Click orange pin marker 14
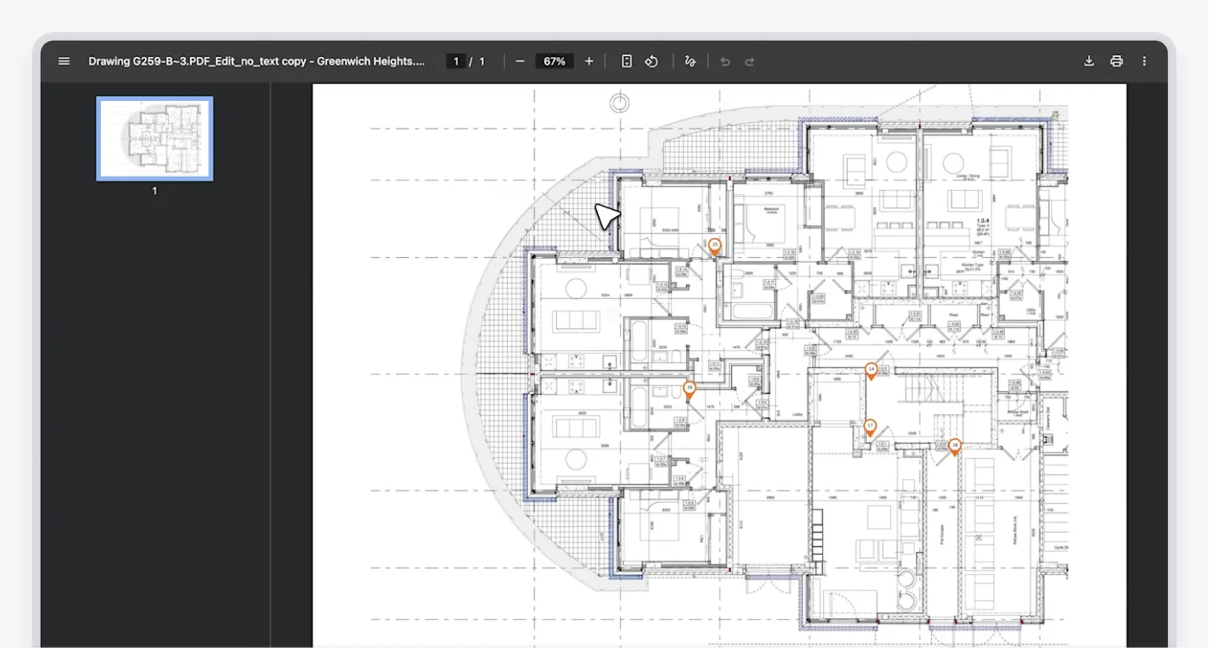1209x648 pixels. point(871,371)
